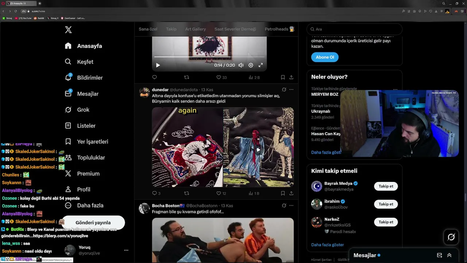This screenshot has width=467, height=263.
Task: Open the browser downloads icon
Action: [436, 11]
